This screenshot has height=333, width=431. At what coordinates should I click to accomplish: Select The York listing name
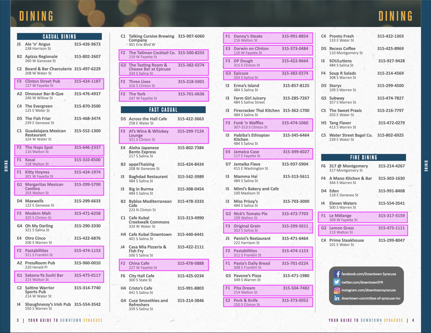tap(137, 94)
